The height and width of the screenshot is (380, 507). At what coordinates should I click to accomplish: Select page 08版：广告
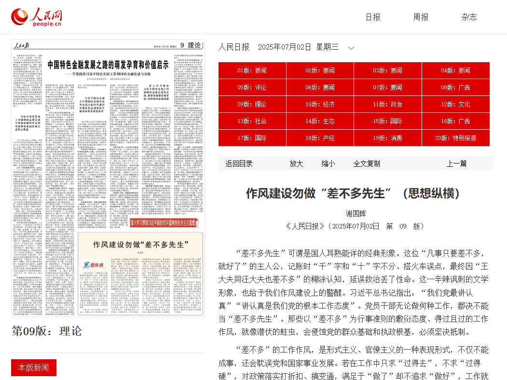point(455,87)
